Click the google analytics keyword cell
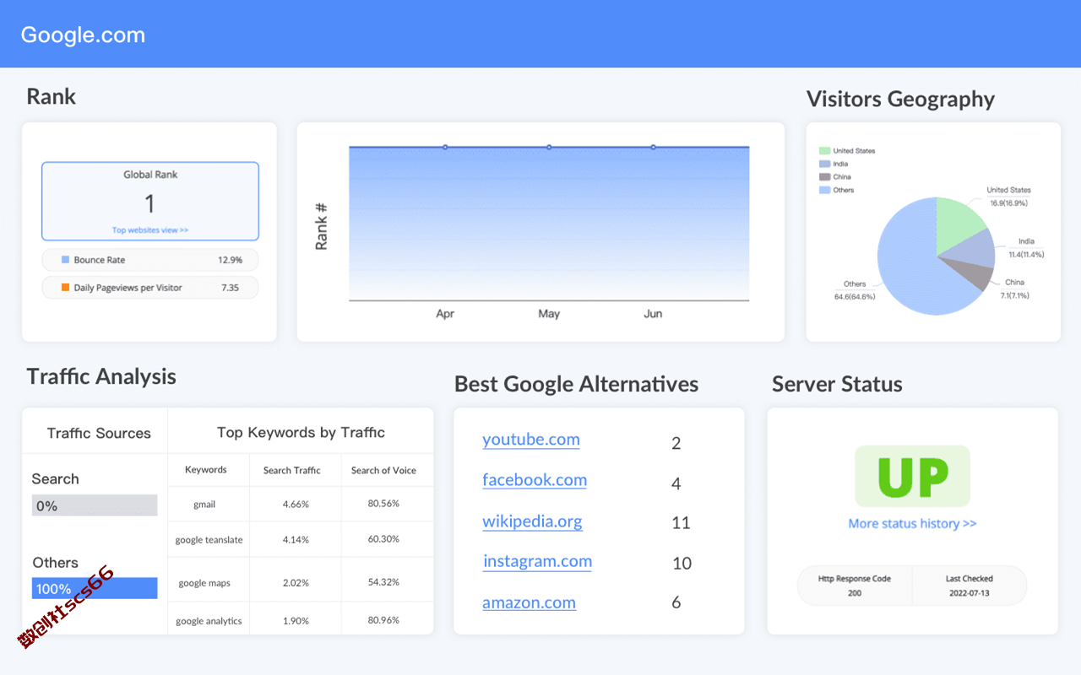 [209, 621]
